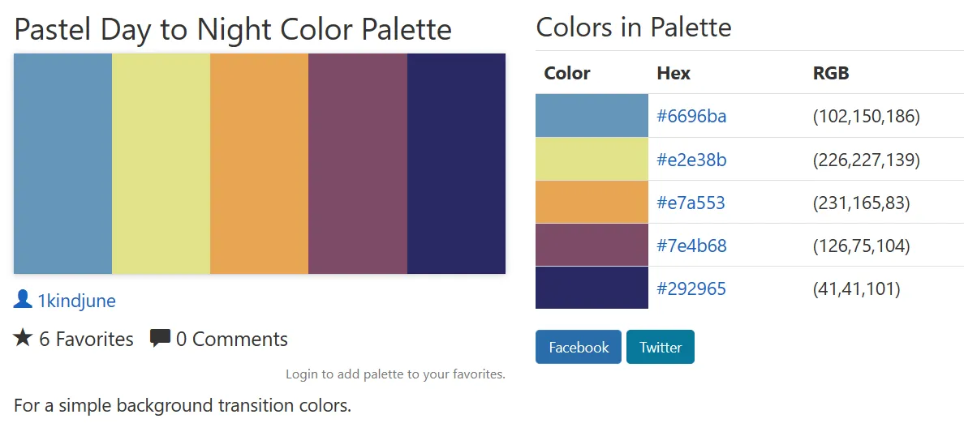The height and width of the screenshot is (423, 964).
Task: Share palette via Facebook button
Action: [578, 347]
